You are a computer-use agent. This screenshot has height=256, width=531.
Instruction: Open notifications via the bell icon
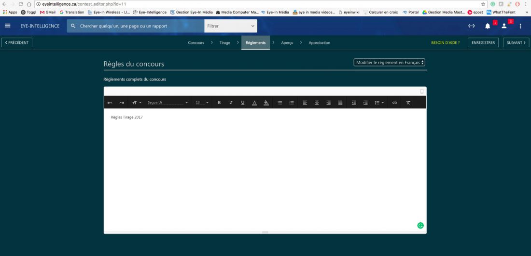pos(488,26)
